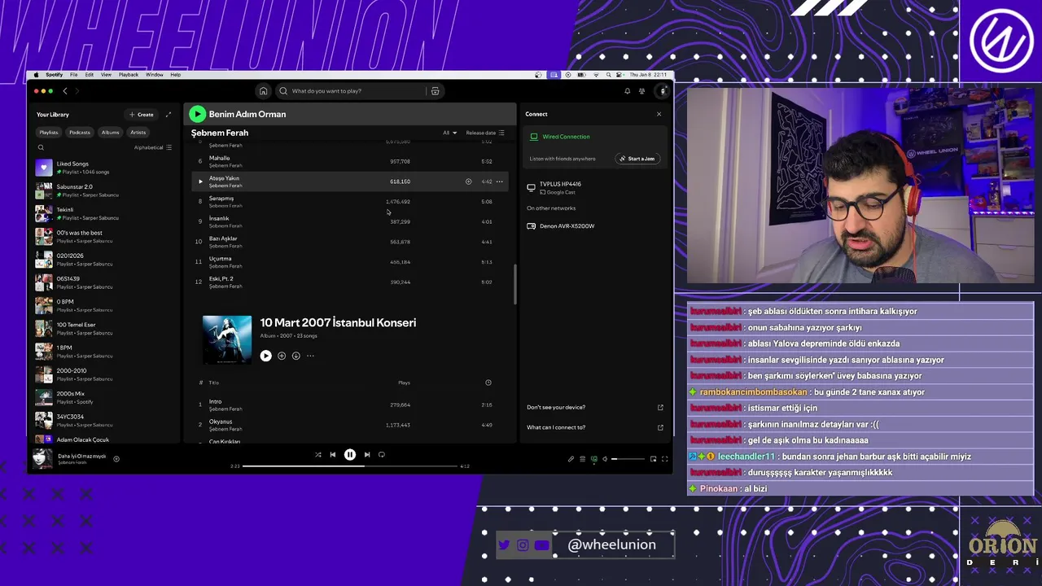This screenshot has width=1042, height=586.
Task: Toggle the Connect to a device panel
Action: pos(593,459)
